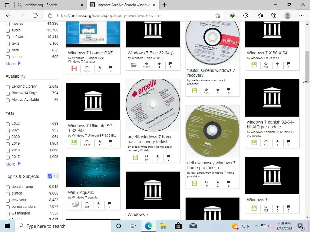The image size is (310, 232).
Task: Launch Microsoft Edge from taskbar
Action: [x=148, y=226]
